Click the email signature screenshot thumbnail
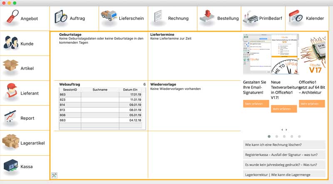 click(x=257, y=54)
